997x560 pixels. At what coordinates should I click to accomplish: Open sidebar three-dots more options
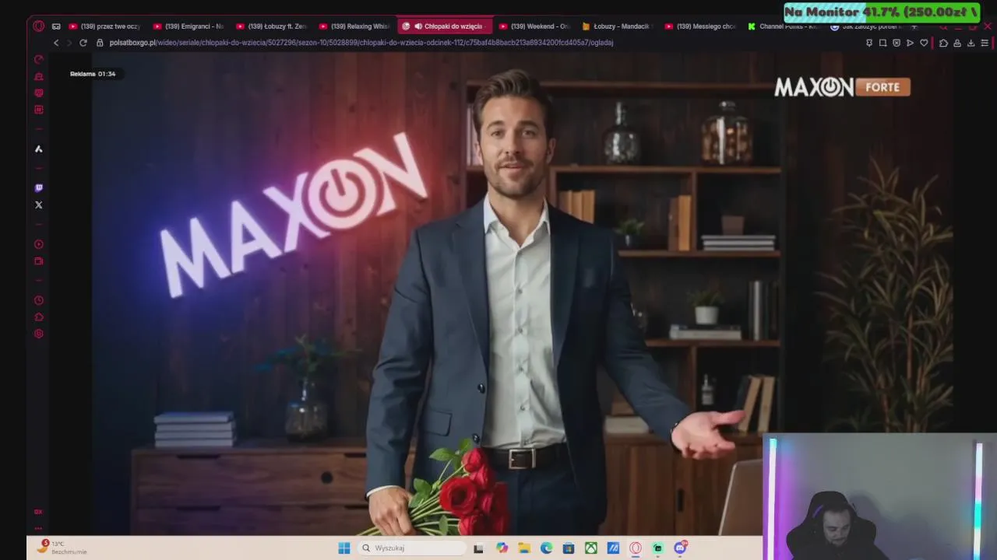38,528
